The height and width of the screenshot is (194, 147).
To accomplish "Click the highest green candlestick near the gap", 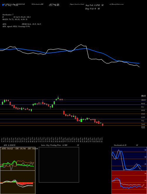I will pyautogui.click(x=58, y=98).
